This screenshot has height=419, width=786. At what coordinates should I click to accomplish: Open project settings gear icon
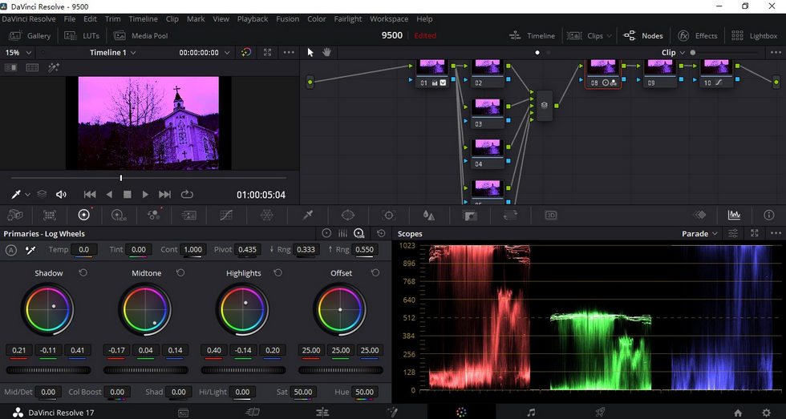[x=766, y=413]
